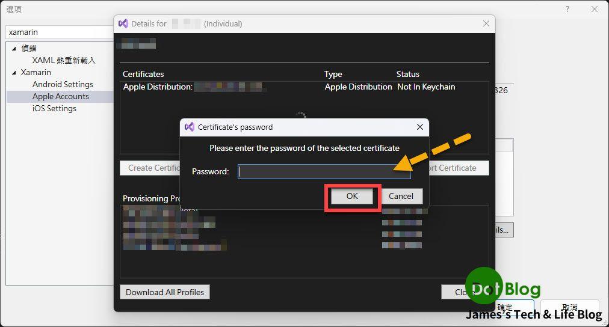Open Android Settings in options tree
609x327 pixels.
coord(63,84)
